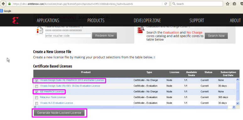This screenshot has height=120, width=243.
Task: Click 'Certificate - Evaluation' in Vivado HLS row
Action: [x=145, y=103]
